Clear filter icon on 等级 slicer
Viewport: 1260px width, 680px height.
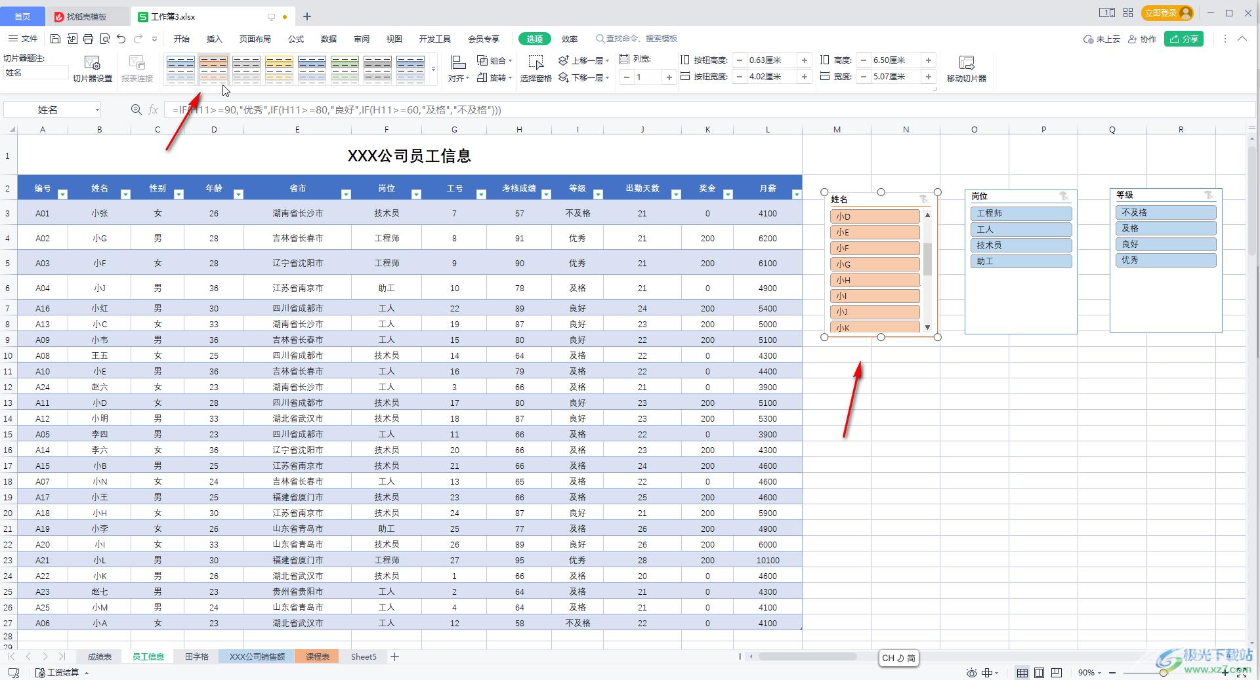point(1209,194)
